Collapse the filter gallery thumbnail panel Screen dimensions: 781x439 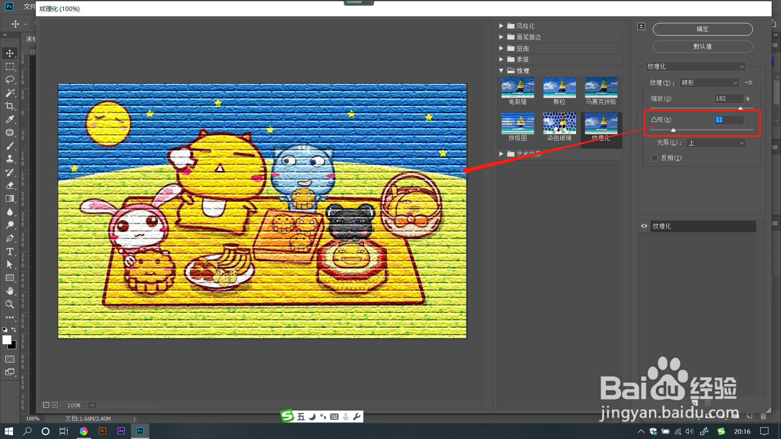click(641, 26)
